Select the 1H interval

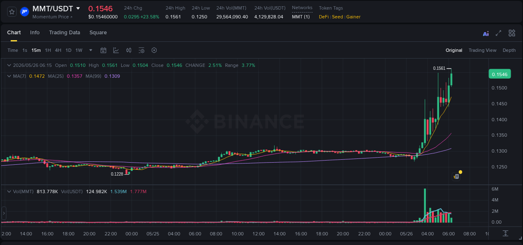(x=48, y=50)
